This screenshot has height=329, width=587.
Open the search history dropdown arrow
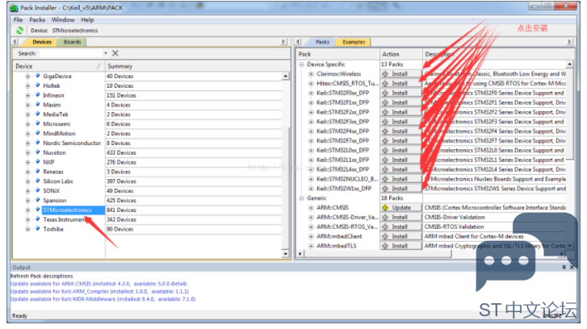tap(106, 53)
